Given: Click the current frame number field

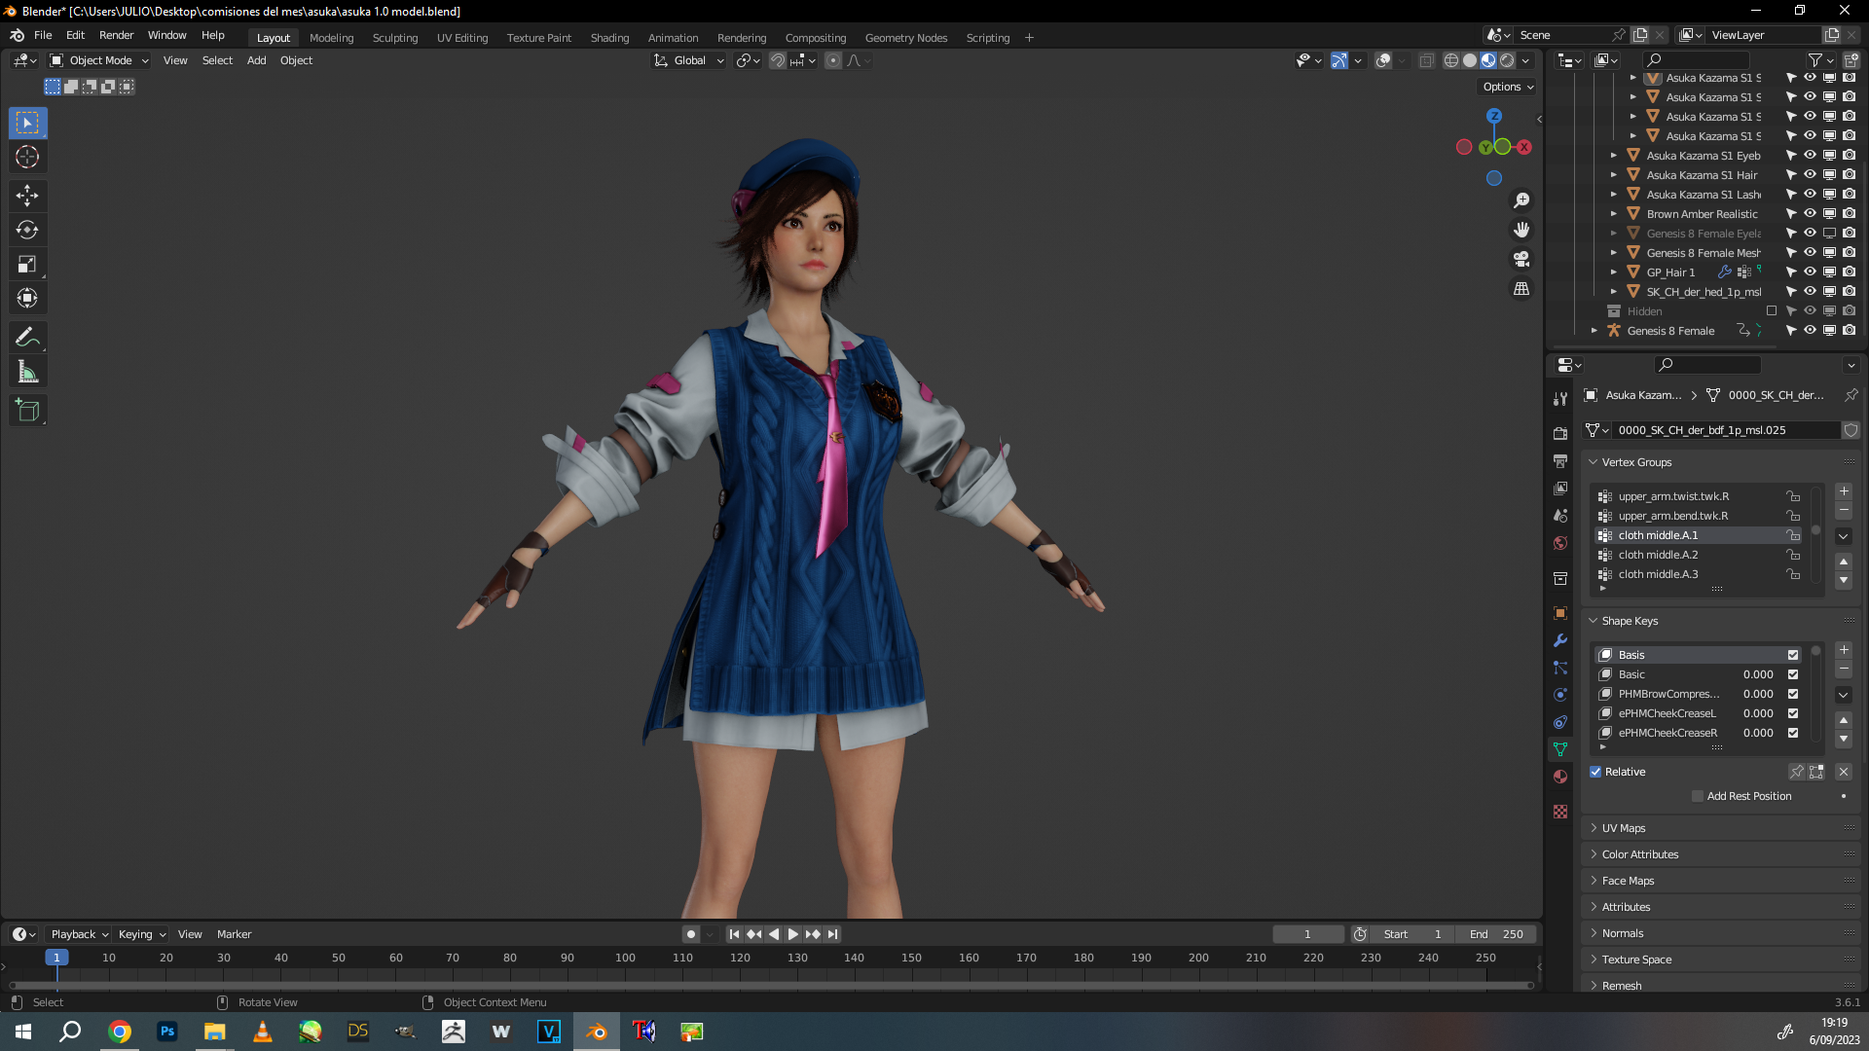Looking at the screenshot, I should (x=1307, y=934).
